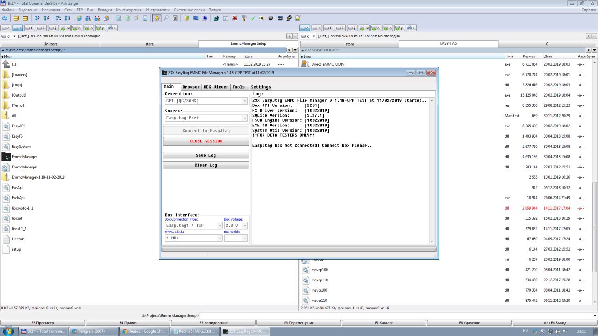The image size is (598, 336).
Task: Click the green checkmark toolbar icon
Action: click(253, 18)
